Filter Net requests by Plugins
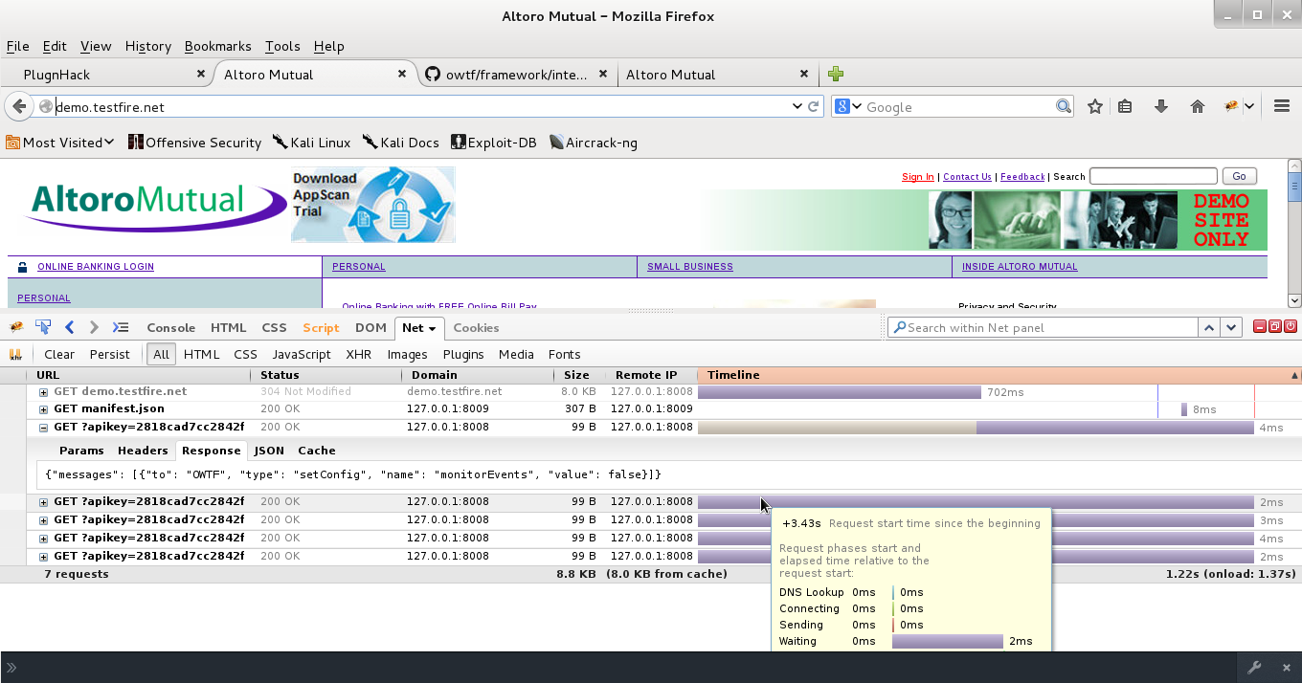Viewport: 1302px width, 683px height. (463, 354)
